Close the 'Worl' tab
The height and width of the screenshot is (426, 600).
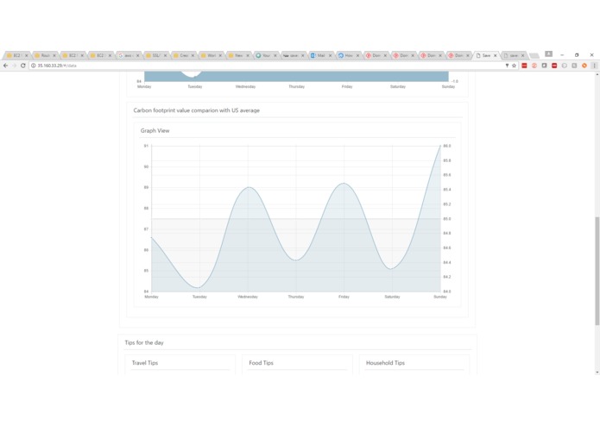point(220,56)
